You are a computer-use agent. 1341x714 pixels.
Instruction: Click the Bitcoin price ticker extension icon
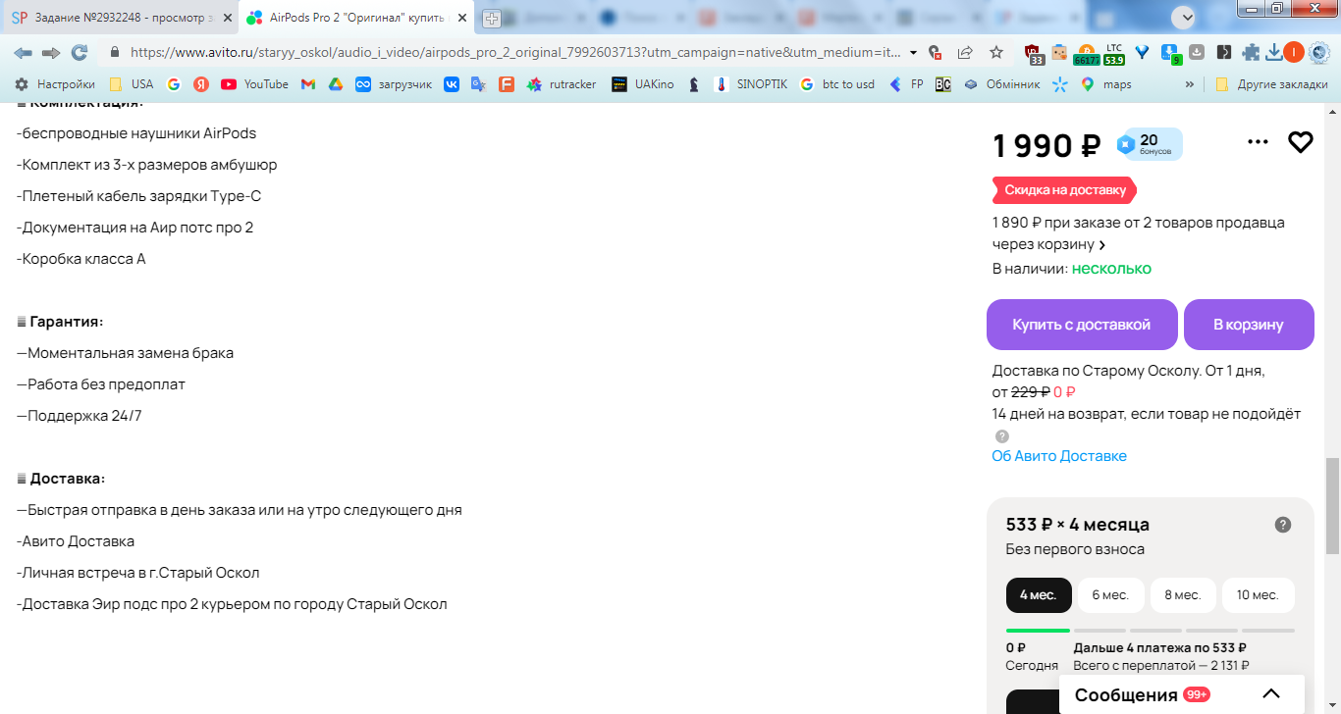(x=1086, y=53)
